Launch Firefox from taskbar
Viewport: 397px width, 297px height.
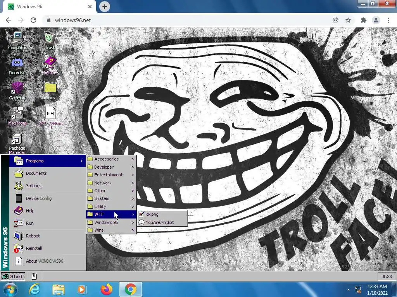(x=106, y=289)
